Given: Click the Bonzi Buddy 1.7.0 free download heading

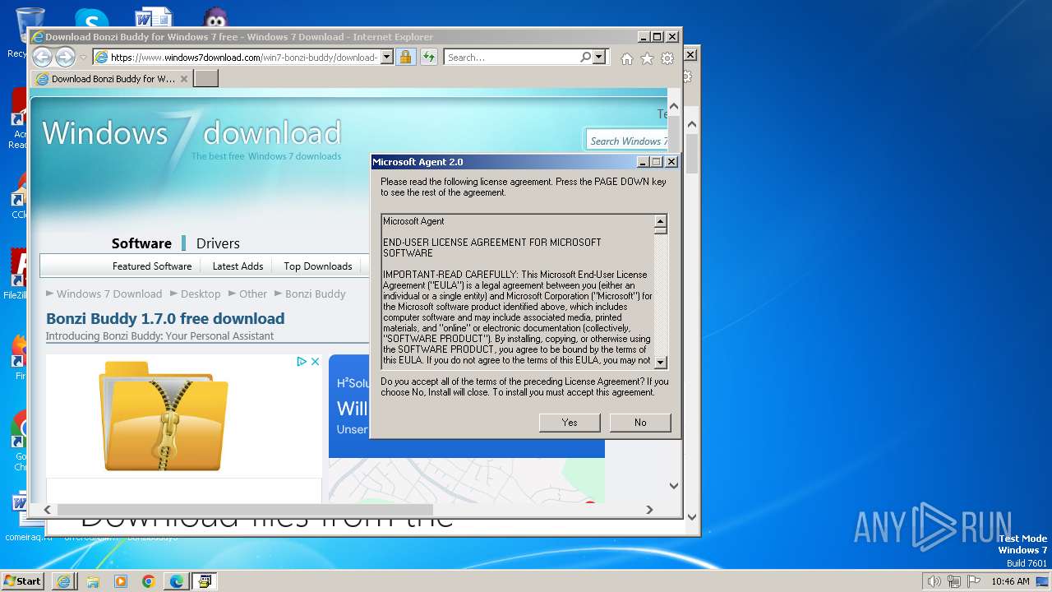Looking at the screenshot, I should click(x=165, y=318).
